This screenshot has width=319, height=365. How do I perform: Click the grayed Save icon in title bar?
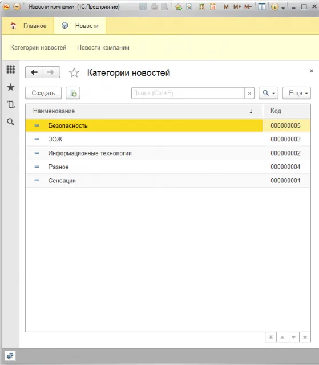pos(143,7)
